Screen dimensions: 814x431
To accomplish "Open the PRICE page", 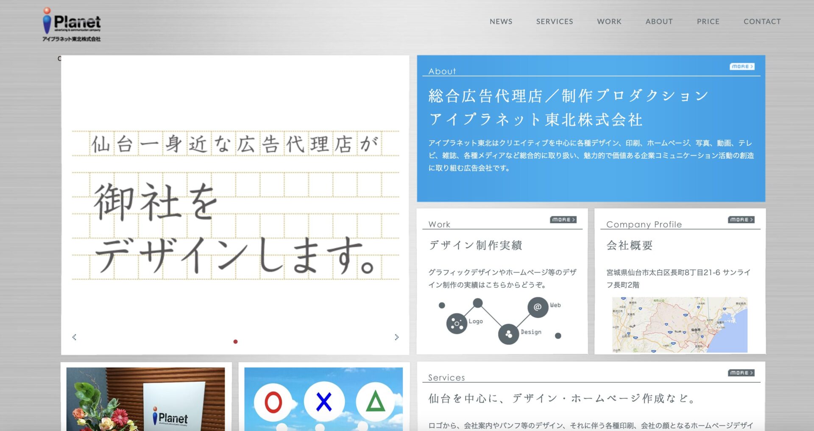I will pyautogui.click(x=708, y=22).
